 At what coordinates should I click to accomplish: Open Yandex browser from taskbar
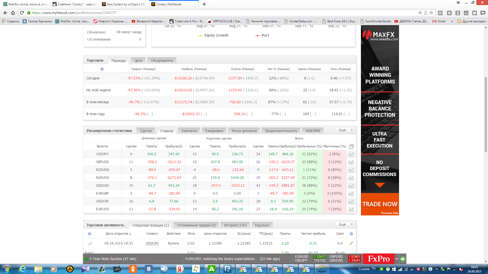coord(180,269)
